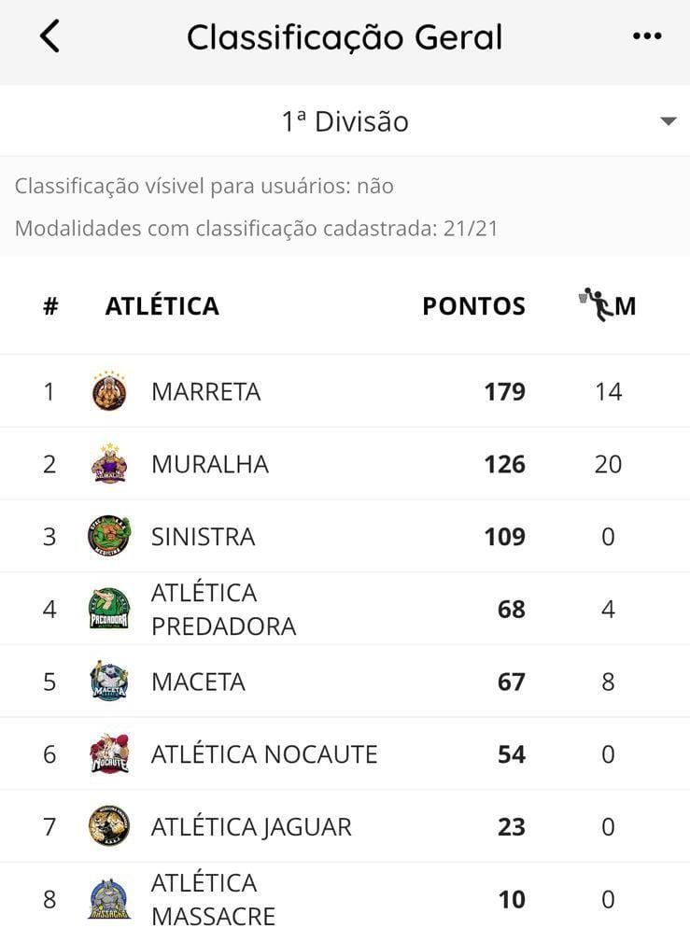Screen dimensions: 690x928
Task: Tap Sinistra's 109 points value
Action: pyautogui.click(x=504, y=537)
